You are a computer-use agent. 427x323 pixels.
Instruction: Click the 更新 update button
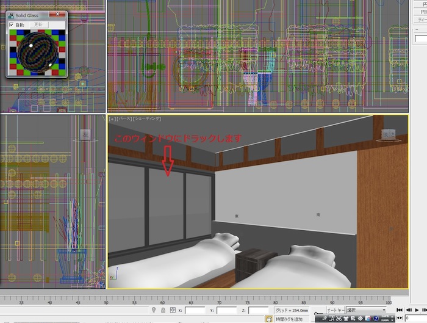38,25
